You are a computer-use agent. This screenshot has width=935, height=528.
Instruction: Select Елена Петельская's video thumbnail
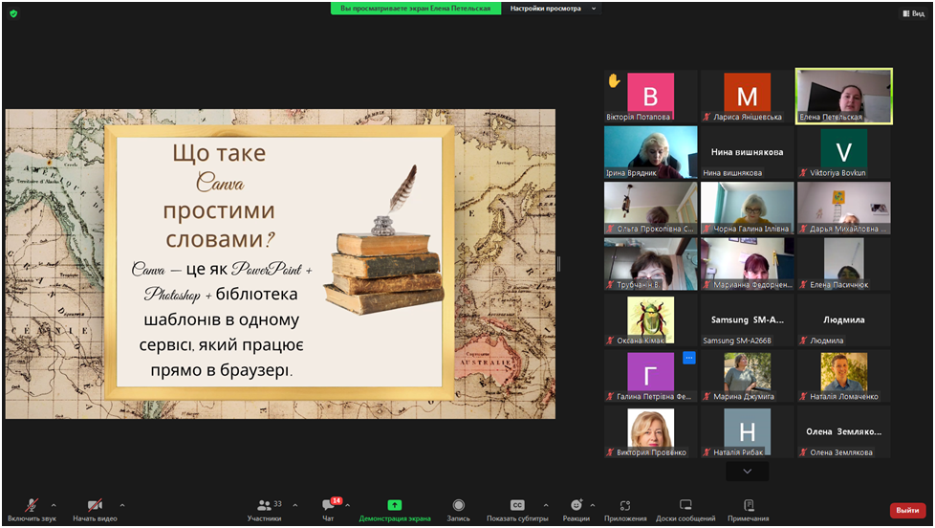843,96
